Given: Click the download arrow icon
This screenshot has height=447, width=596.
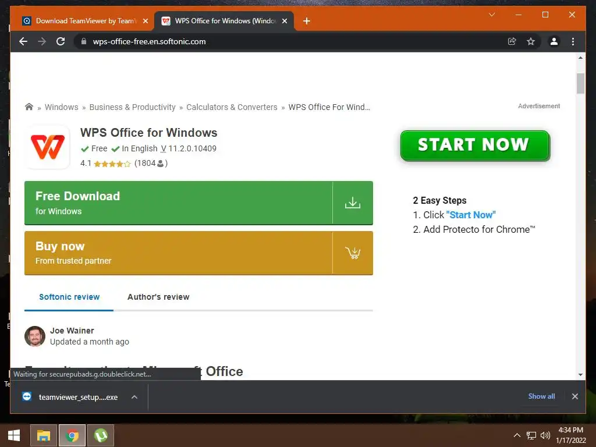Looking at the screenshot, I should click(x=353, y=203).
